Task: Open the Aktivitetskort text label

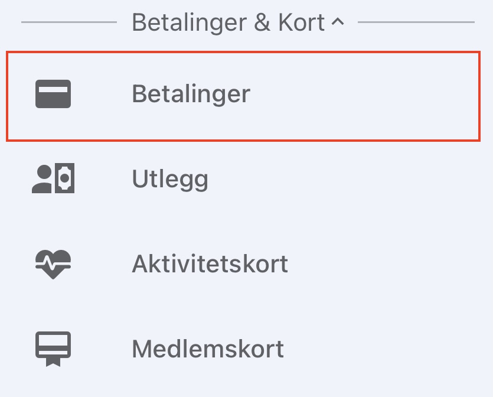Action: point(210,264)
